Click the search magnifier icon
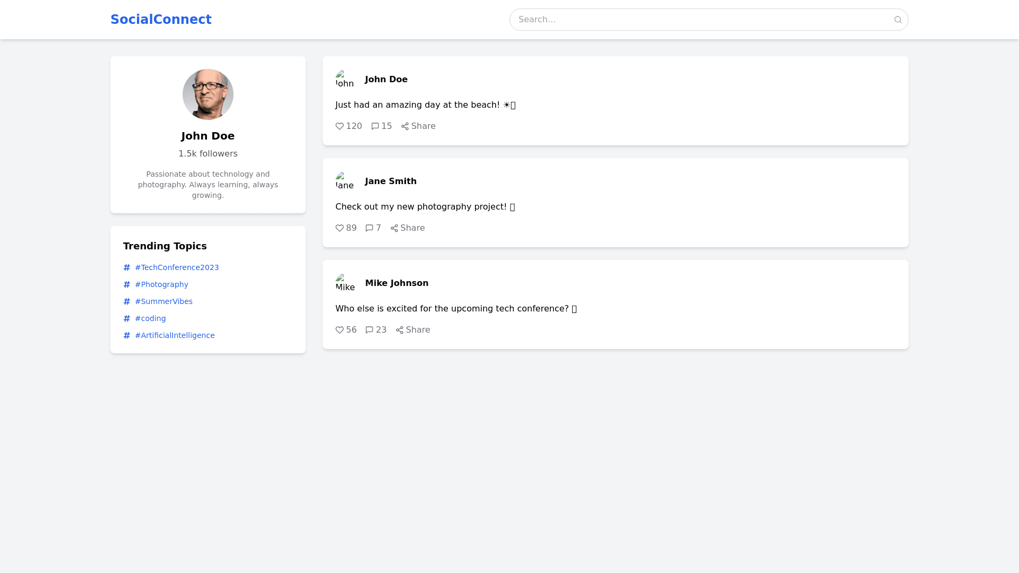The width and height of the screenshot is (1019, 573). pos(897,20)
